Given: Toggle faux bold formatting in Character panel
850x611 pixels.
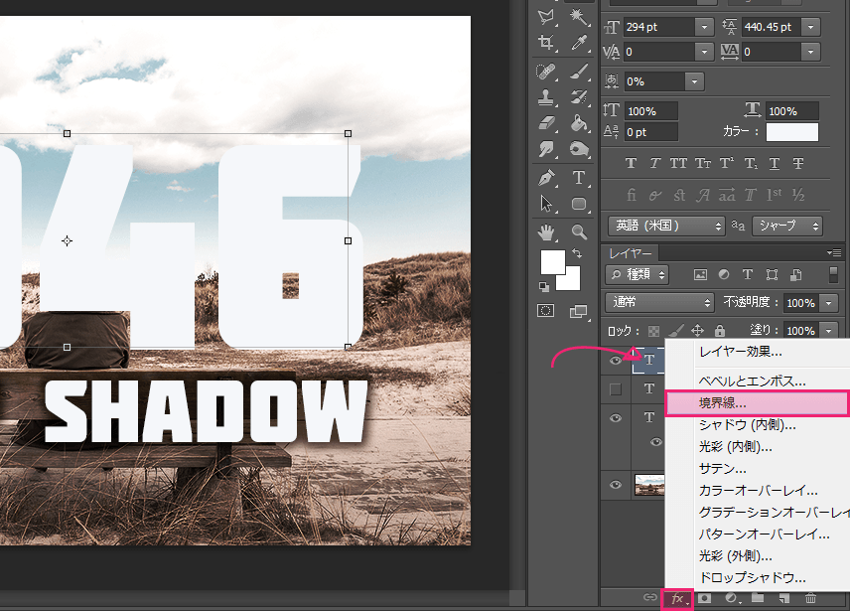Looking at the screenshot, I should tap(630, 162).
